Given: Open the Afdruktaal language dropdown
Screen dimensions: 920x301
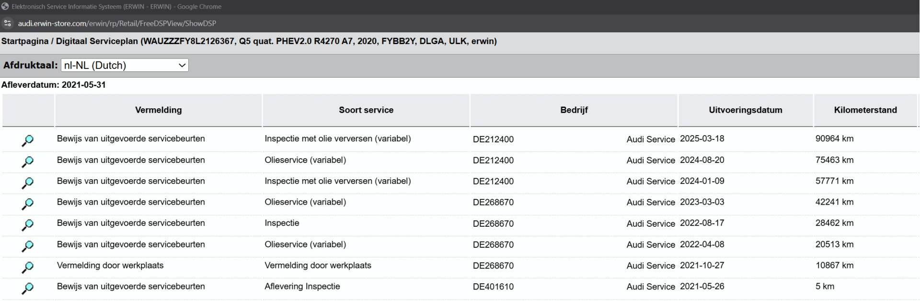Looking at the screenshot, I should (x=125, y=65).
